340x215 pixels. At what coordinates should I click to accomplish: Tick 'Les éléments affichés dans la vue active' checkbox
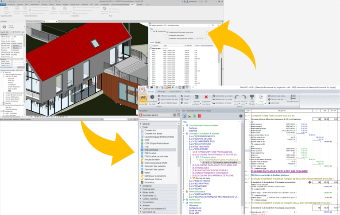coord(167,32)
